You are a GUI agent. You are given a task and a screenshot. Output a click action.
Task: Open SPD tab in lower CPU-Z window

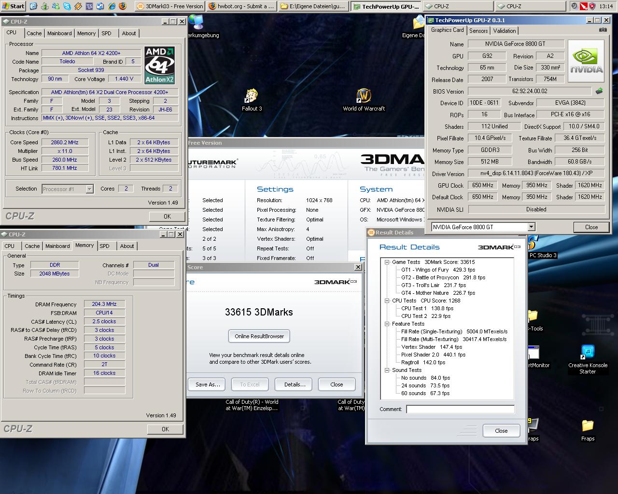[x=104, y=246]
